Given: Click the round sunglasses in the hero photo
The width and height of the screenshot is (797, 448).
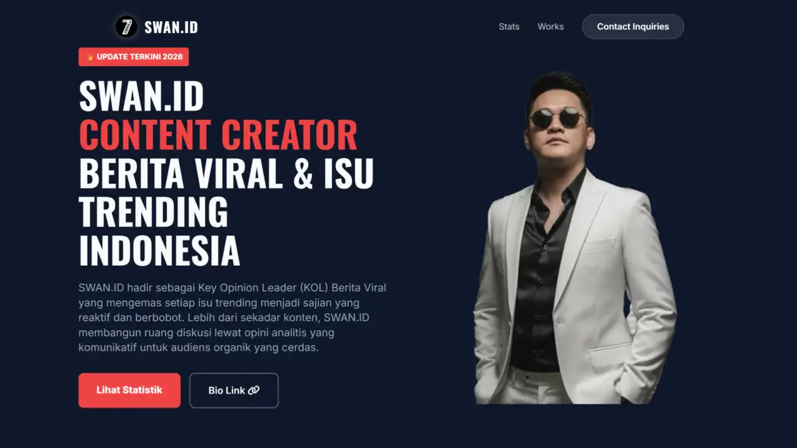Looking at the screenshot, I should click(557, 118).
